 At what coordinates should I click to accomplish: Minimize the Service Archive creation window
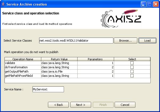tap(144, 4)
